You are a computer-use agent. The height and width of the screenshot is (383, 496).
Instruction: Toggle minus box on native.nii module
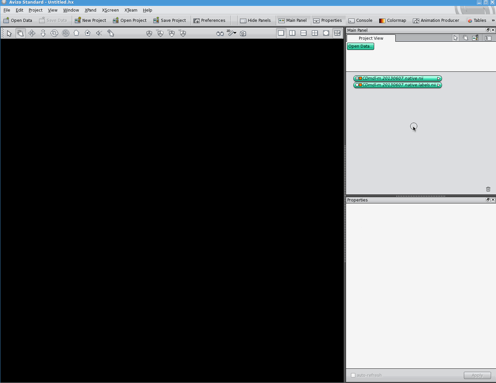click(x=357, y=78)
